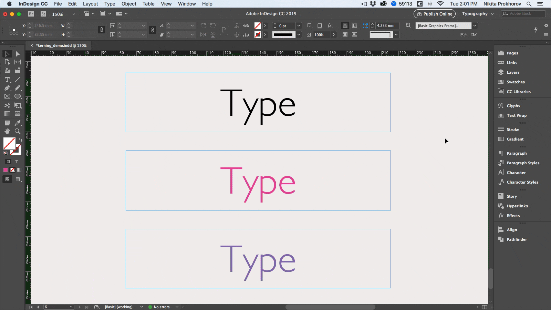Open the Type menu
This screenshot has height=310, width=551.
(x=110, y=4)
